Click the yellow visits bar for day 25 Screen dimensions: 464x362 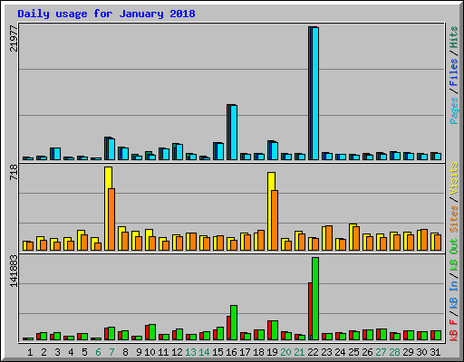(x=352, y=237)
